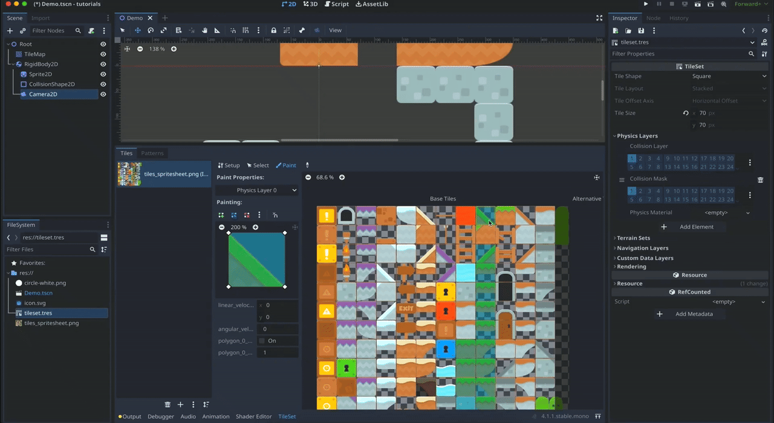
Task: Switch to tile Select mode
Action: pos(258,165)
